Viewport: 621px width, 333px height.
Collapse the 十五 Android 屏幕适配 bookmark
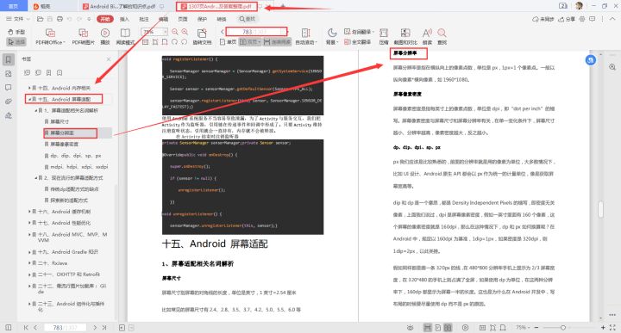click(x=29, y=99)
